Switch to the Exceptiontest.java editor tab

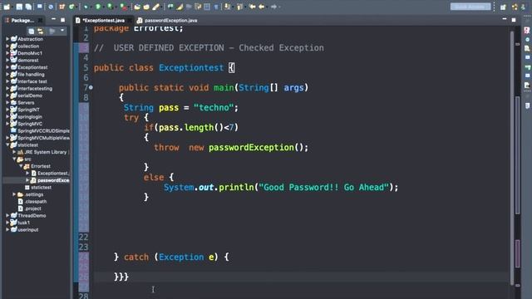tap(103, 20)
